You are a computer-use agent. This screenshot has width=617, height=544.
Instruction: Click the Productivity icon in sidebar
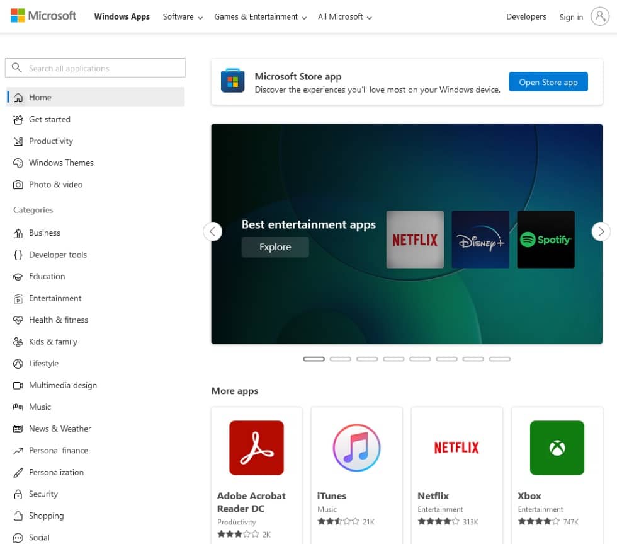(x=18, y=141)
